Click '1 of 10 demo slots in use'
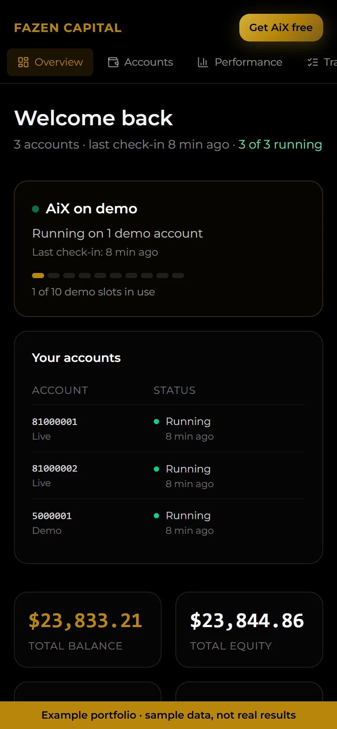Screen dimensions: 337x729 (93, 292)
